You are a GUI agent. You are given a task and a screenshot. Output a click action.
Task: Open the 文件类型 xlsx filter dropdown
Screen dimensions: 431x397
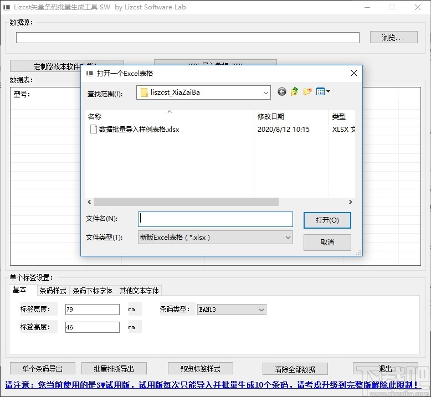coord(288,238)
